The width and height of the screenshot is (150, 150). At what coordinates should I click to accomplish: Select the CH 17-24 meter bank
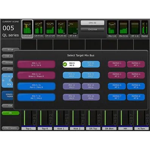click(x=50, y=29)
